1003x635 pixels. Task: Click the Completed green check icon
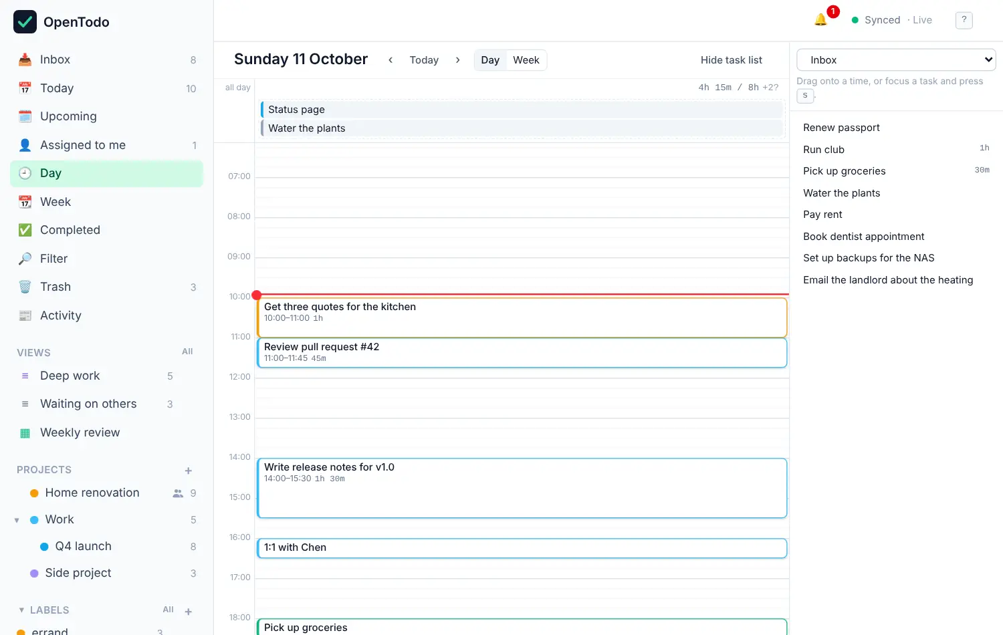tap(25, 230)
